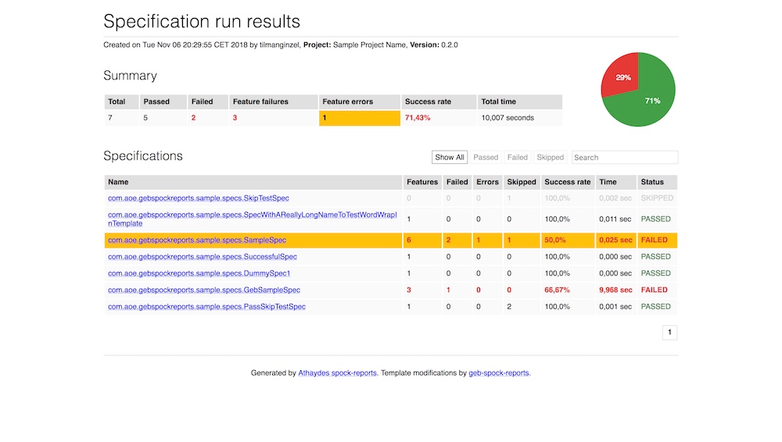Filter specifications by Skipped
Image resolution: width=782 pixels, height=442 pixels.
coord(550,157)
